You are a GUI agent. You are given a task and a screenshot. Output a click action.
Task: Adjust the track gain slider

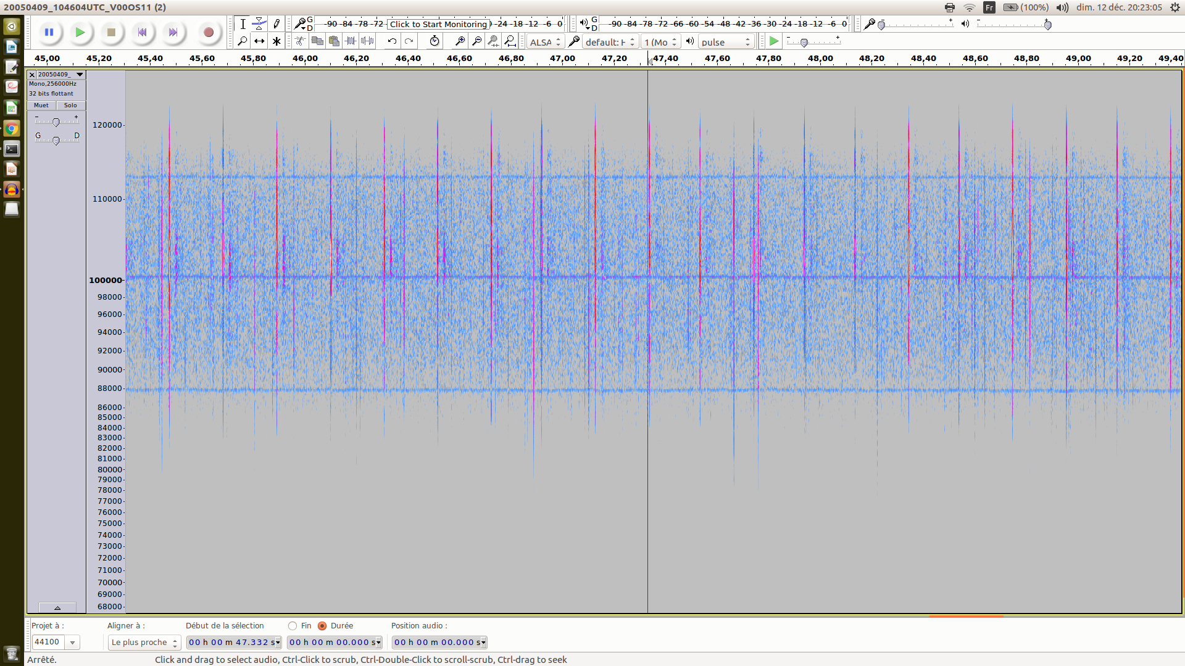pyautogui.click(x=56, y=122)
